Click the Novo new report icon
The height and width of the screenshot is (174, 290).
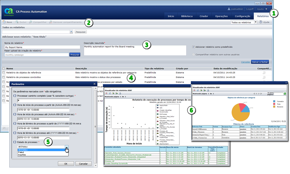[4, 22]
